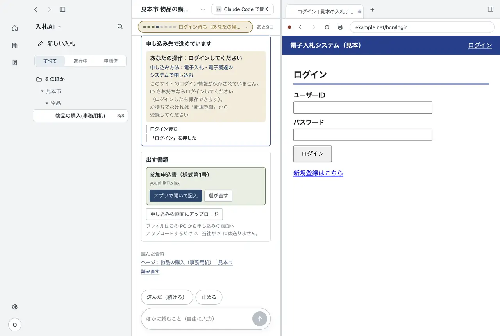Switch to the 進行中 filter tab
500x336 pixels.
tap(80, 61)
